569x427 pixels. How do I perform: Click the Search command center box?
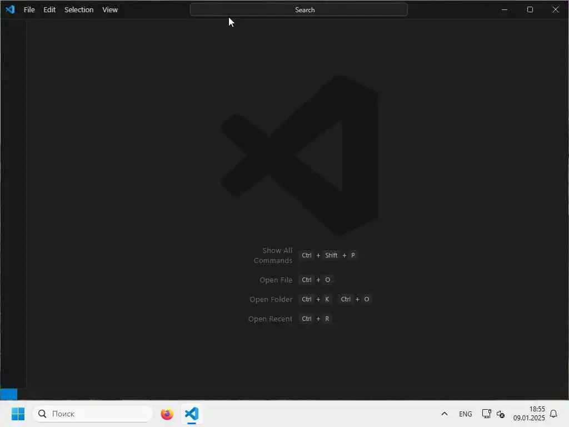[x=298, y=10]
